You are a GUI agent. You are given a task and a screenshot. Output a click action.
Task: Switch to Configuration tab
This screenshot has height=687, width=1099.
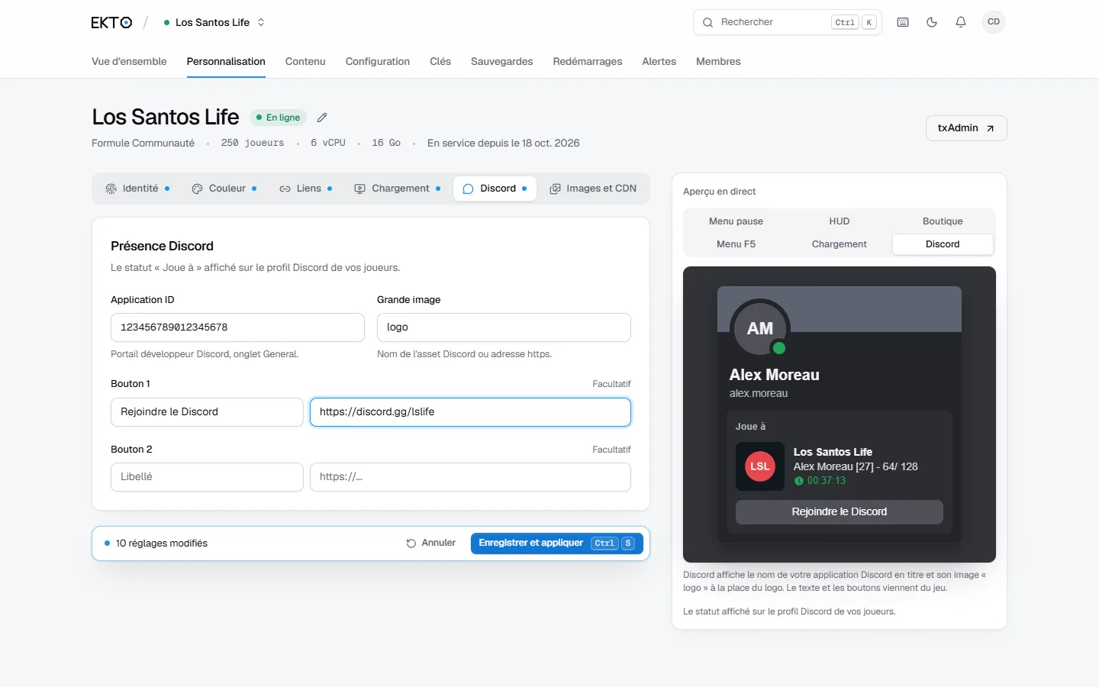tap(378, 61)
